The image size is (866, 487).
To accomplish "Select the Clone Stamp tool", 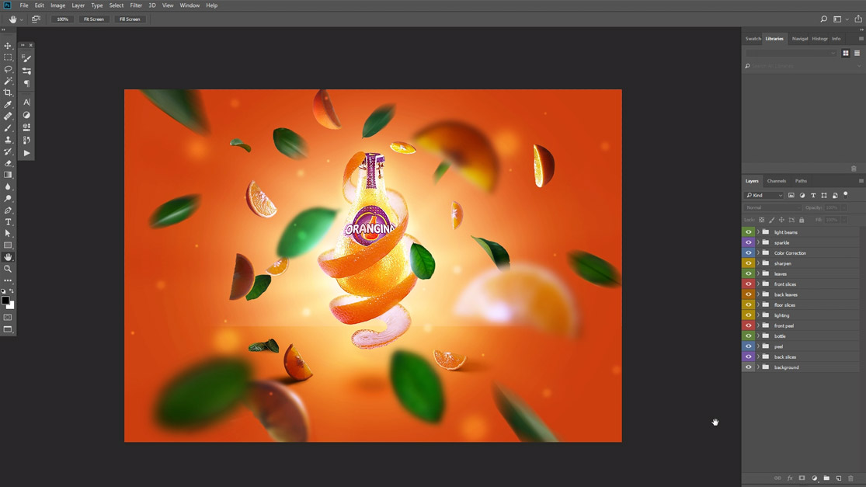I will [8, 140].
